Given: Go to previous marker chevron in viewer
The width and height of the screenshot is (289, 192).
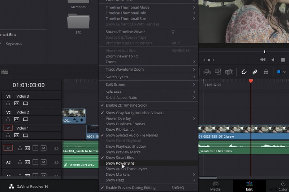Looking at the screenshot, I should click(204, 60).
